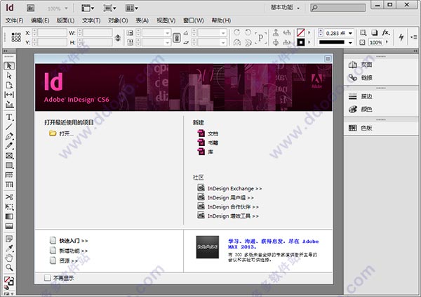This screenshot has height=297, width=421.
Task: Click the fx effects icon
Action: (386, 32)
